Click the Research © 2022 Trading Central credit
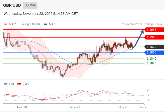The image size is (165, 112). (x=142, y=24)
